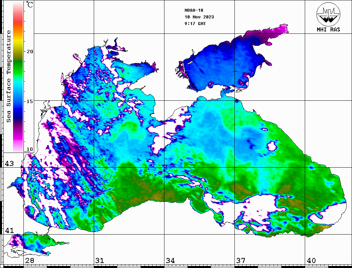The image size is (352, 268).
Task: Click the '°C' unit label
Action: (29, 4)
